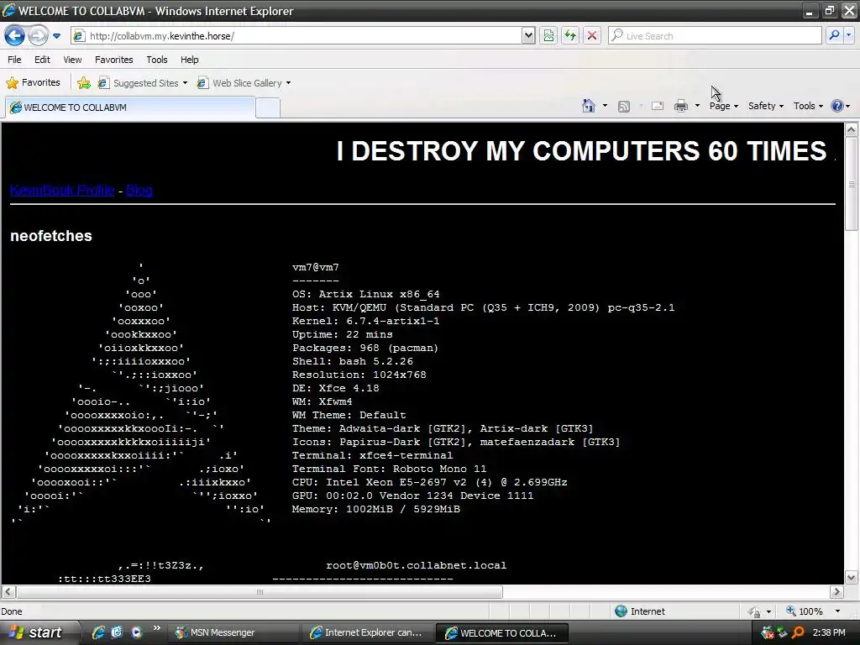Switch to WELCOME TO COLLA... taskbar button
This screenshot has height=645, width=860.
501,633
